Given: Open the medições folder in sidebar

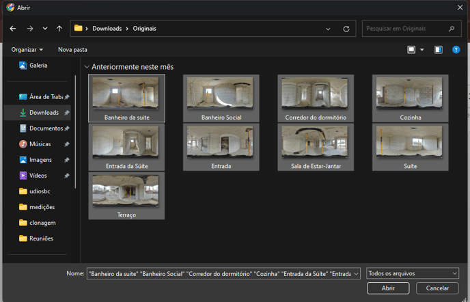Looking at the screenshot, I should coord(38,207).
